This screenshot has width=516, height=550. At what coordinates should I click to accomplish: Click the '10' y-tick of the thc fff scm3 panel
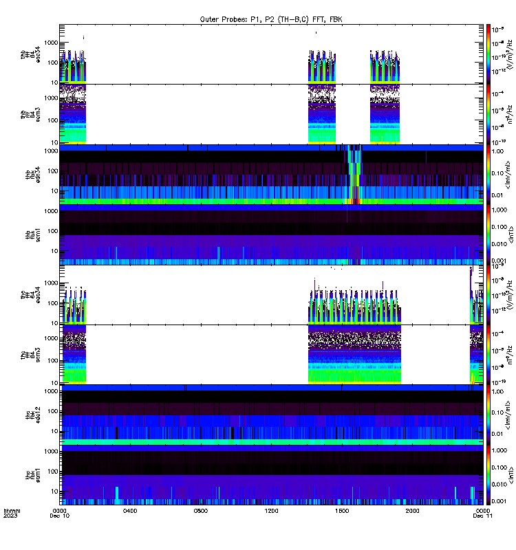55,383
